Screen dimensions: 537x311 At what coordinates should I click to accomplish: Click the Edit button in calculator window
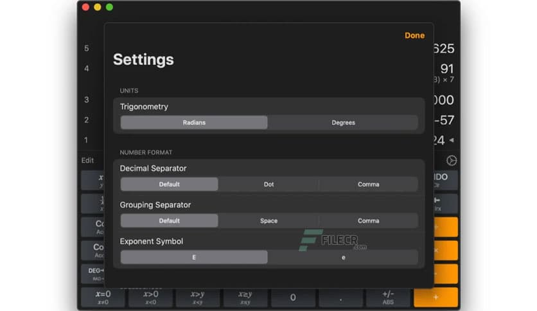tap(87, 160)
